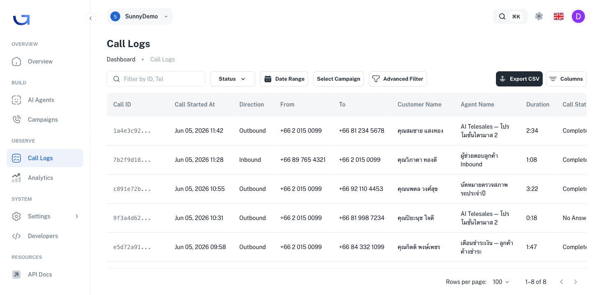Open call 7b2f9d18... row
The height and width of the screenshot is (295, 603).
(x=347, y=160)
